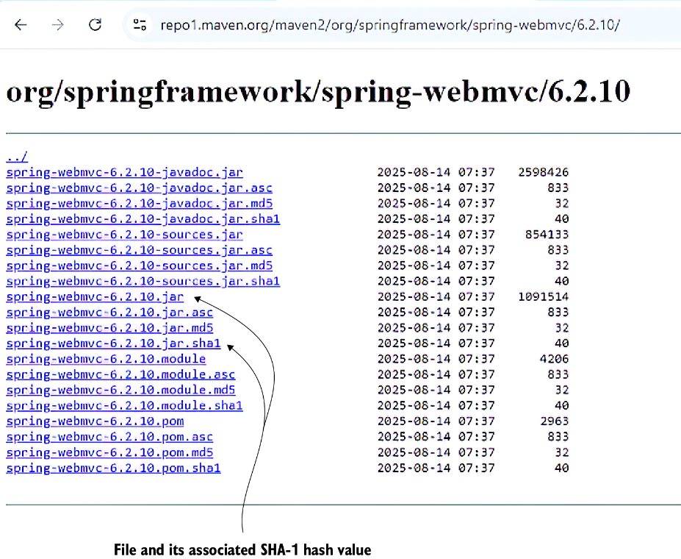This screenshot has width=681, height=559.
Task: Open spring-webmvc-6.2.10-sources.jar.md5 checksum
Action: coord(140,266)
